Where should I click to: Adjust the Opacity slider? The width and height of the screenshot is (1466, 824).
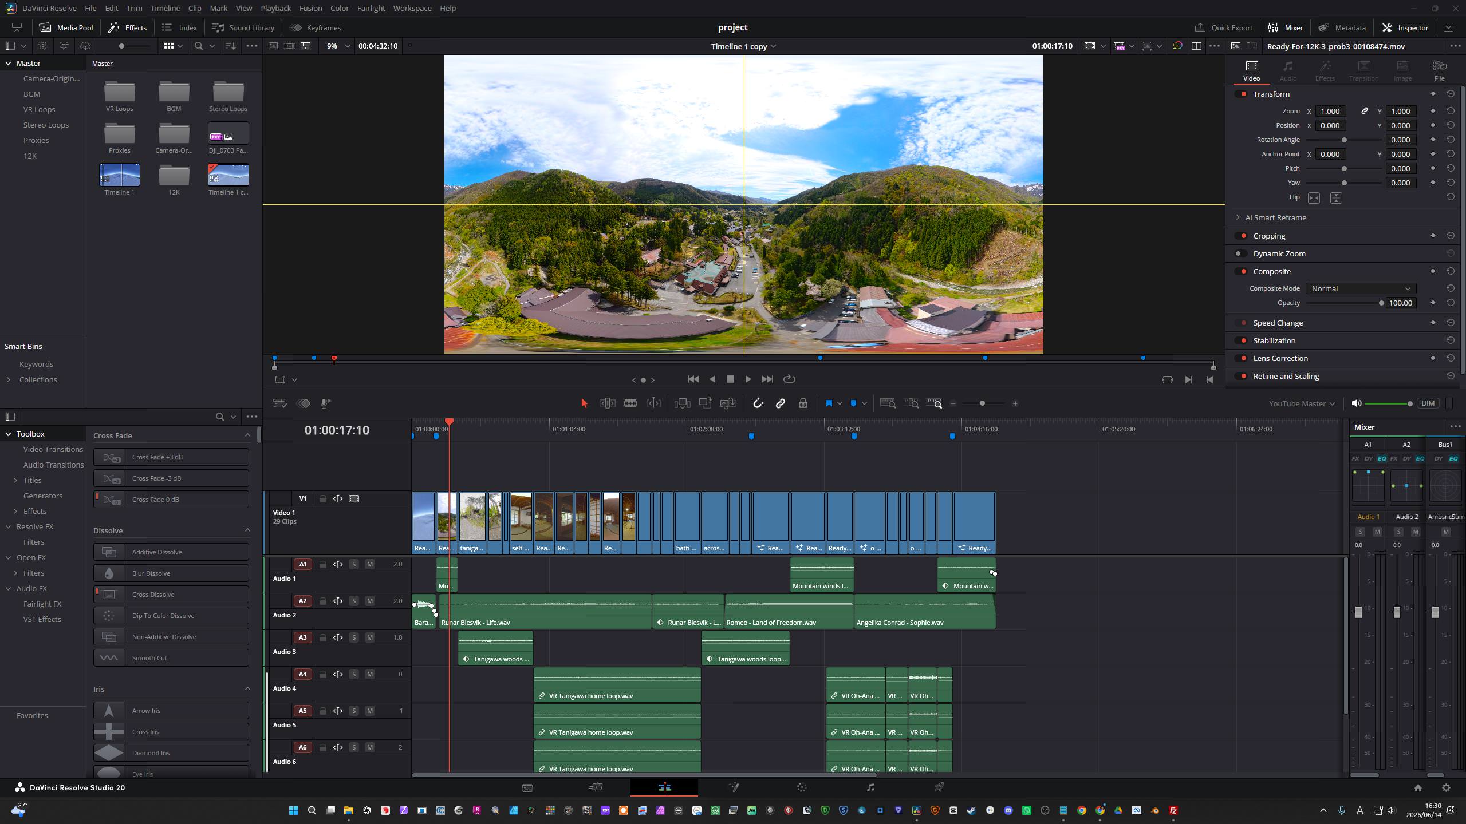pyautogui.click(x=1343, y=303)
